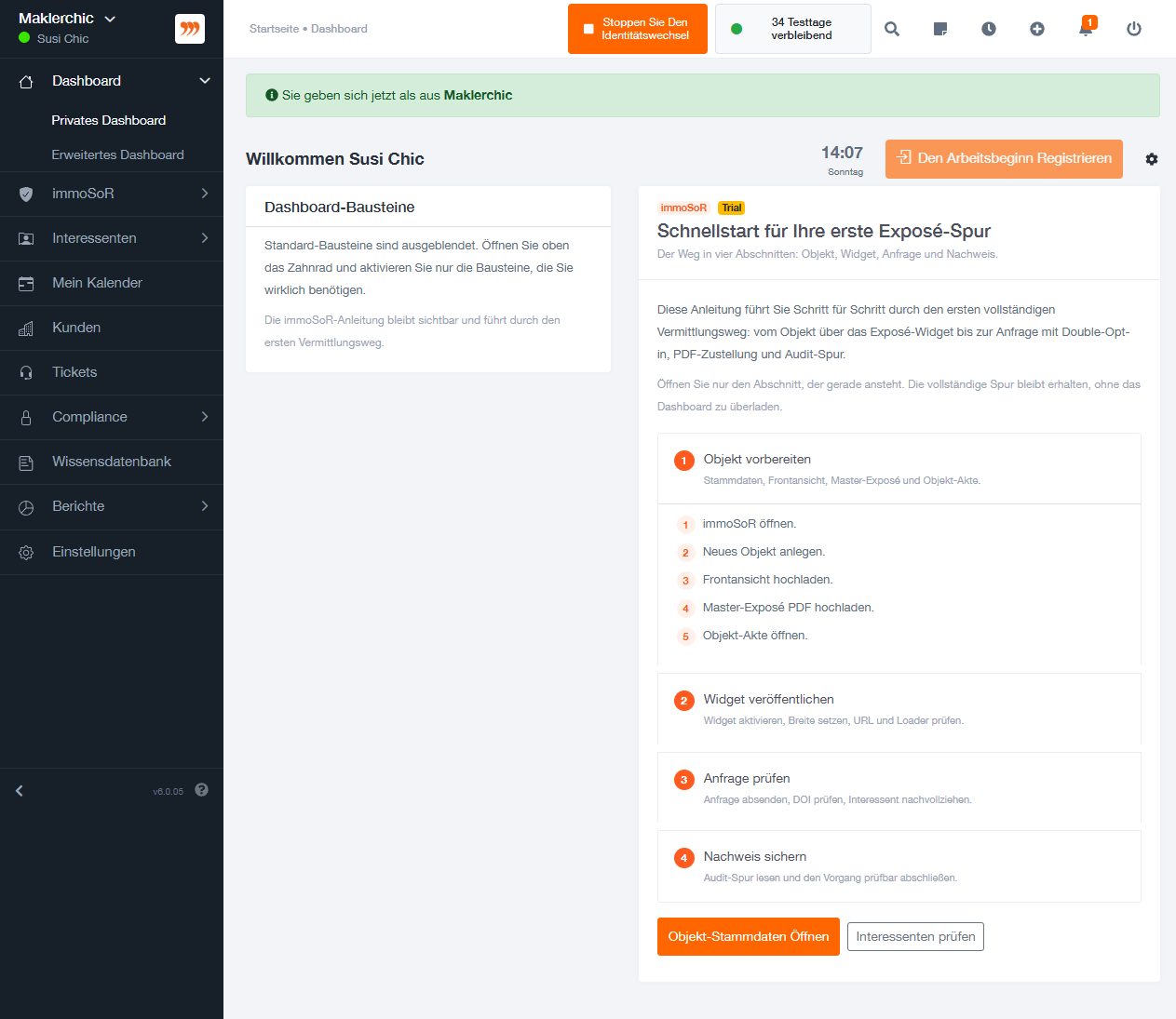The height and width of the screenshot is (1019, 1176).
Task: Expand step 4 Nachweis sichern section
Action: click(x=899, y=865)
